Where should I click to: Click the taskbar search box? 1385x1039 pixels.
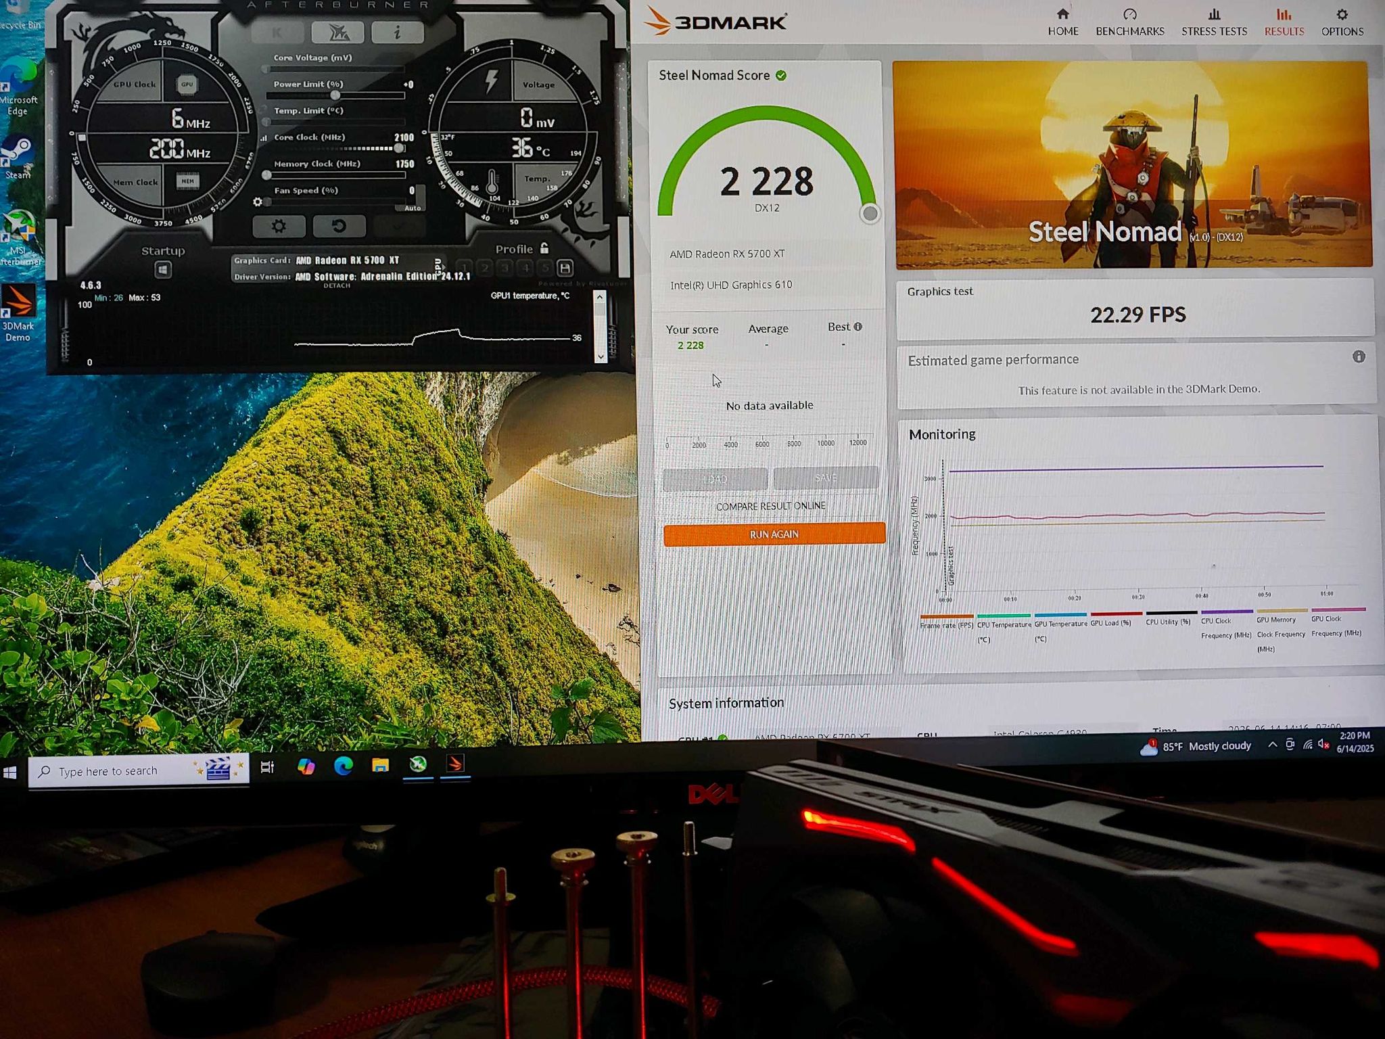click(x=139, y=771)
